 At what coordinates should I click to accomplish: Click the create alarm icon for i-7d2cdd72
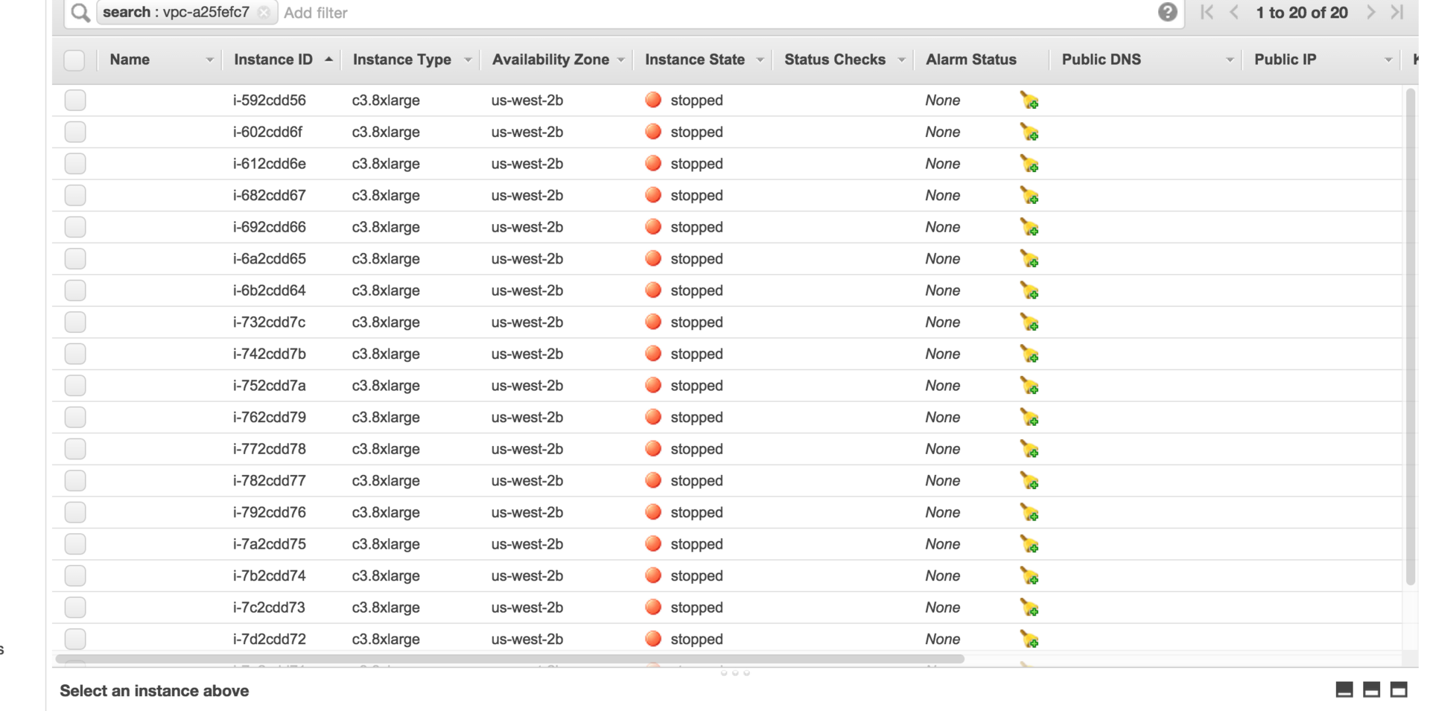(1029, 640)
